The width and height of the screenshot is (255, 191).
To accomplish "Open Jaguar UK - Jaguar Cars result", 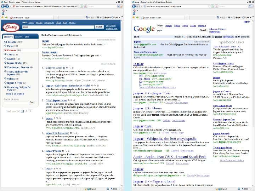I will point(152,93).
